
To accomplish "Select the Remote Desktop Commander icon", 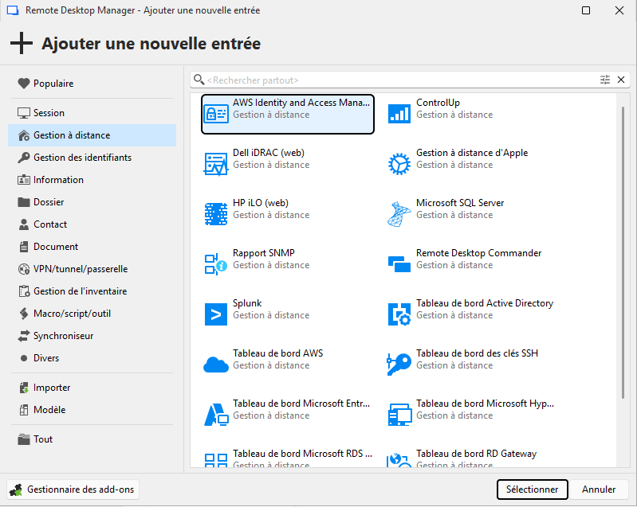I will (x=399, y=264).
